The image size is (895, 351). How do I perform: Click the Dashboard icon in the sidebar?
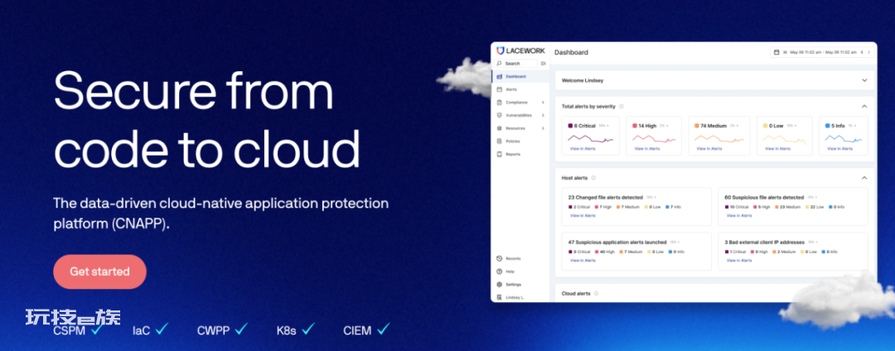(x=500, y=76)
